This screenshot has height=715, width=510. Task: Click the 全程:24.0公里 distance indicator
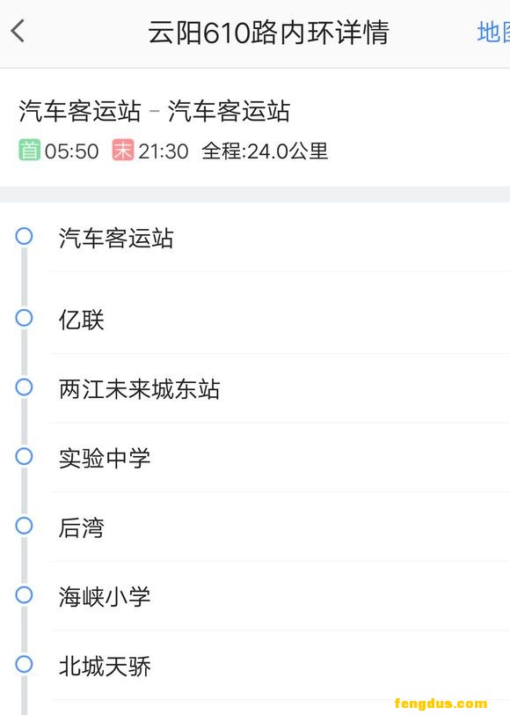(266, 151)
